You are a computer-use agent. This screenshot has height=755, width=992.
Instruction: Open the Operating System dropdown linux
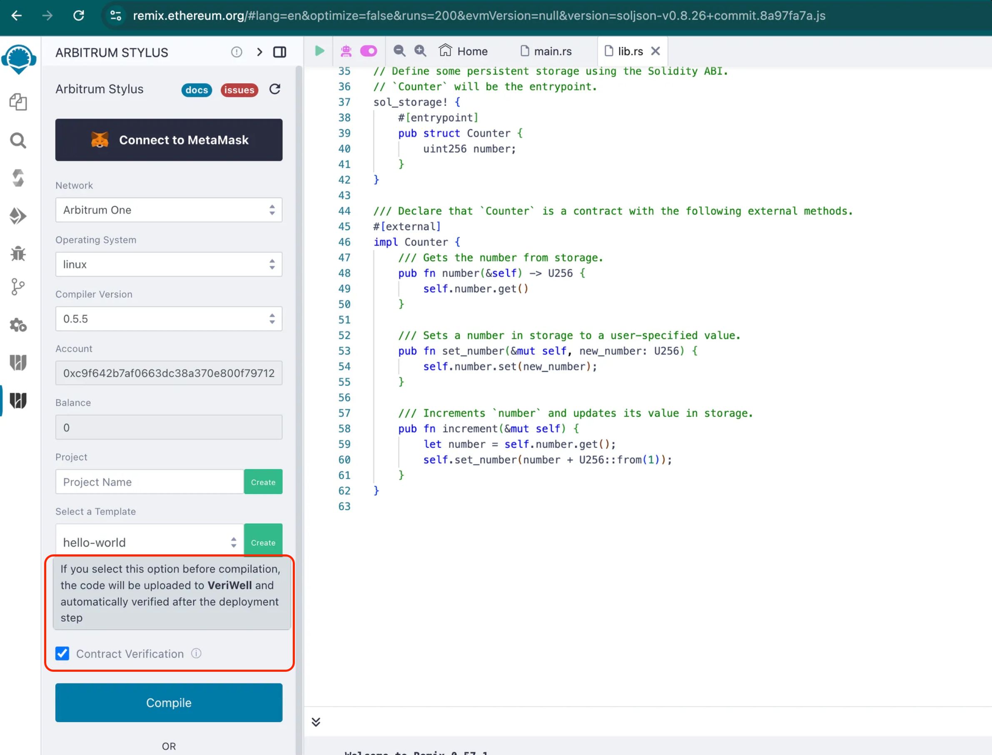tap(169, 264)
